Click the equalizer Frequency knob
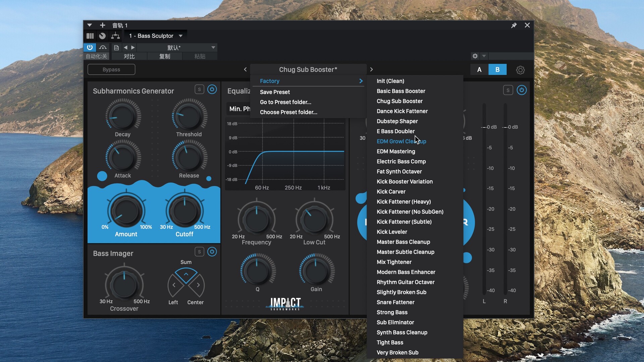 pos(257,219)
